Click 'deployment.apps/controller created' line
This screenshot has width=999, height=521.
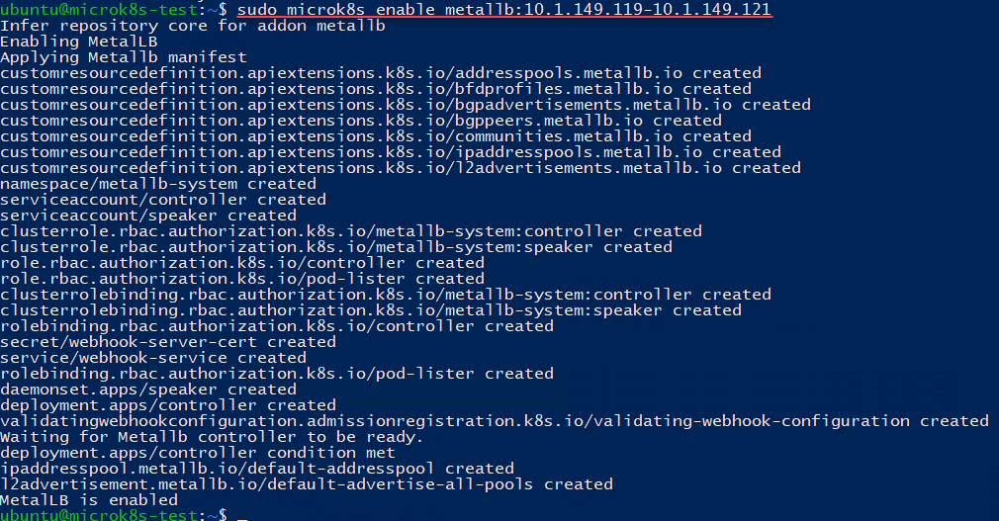(x=168, y=405)
